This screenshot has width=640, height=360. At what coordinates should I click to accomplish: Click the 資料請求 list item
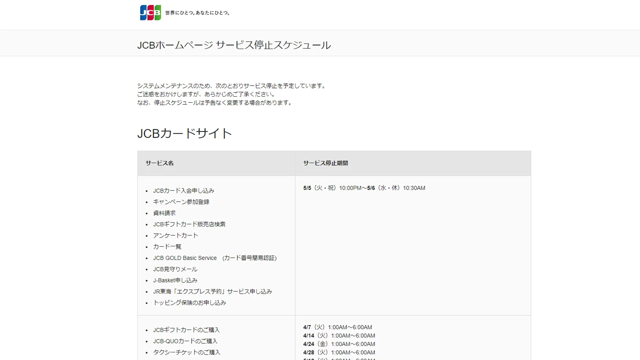pyautogui.click(x=164, y=213)
